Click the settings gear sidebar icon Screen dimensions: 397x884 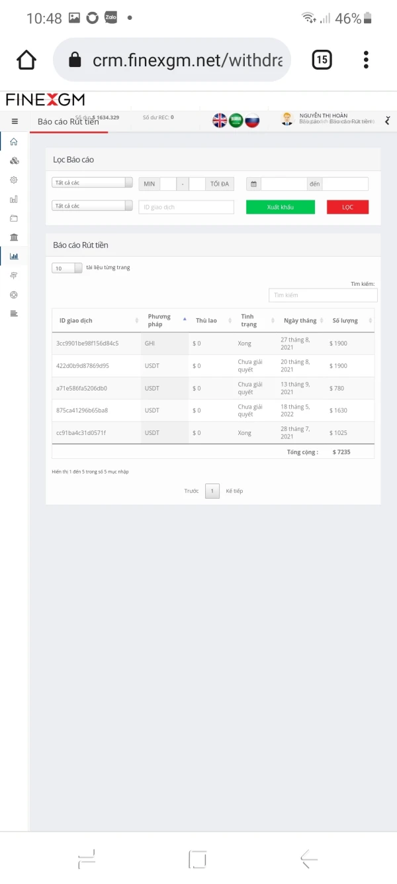tap(14, 180)
